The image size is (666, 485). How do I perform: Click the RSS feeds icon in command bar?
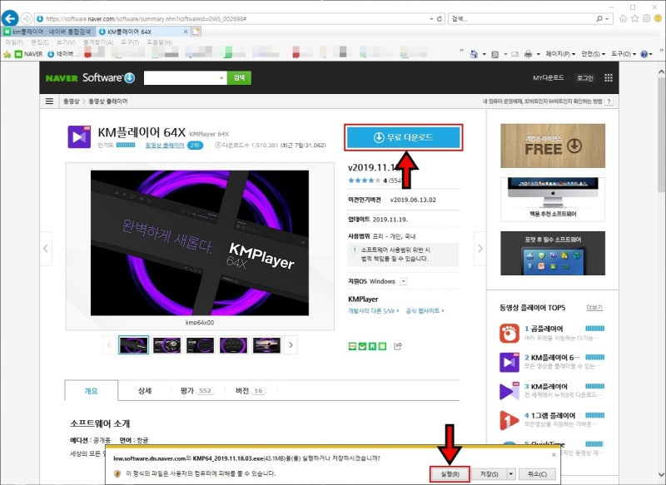pos(495,54)
